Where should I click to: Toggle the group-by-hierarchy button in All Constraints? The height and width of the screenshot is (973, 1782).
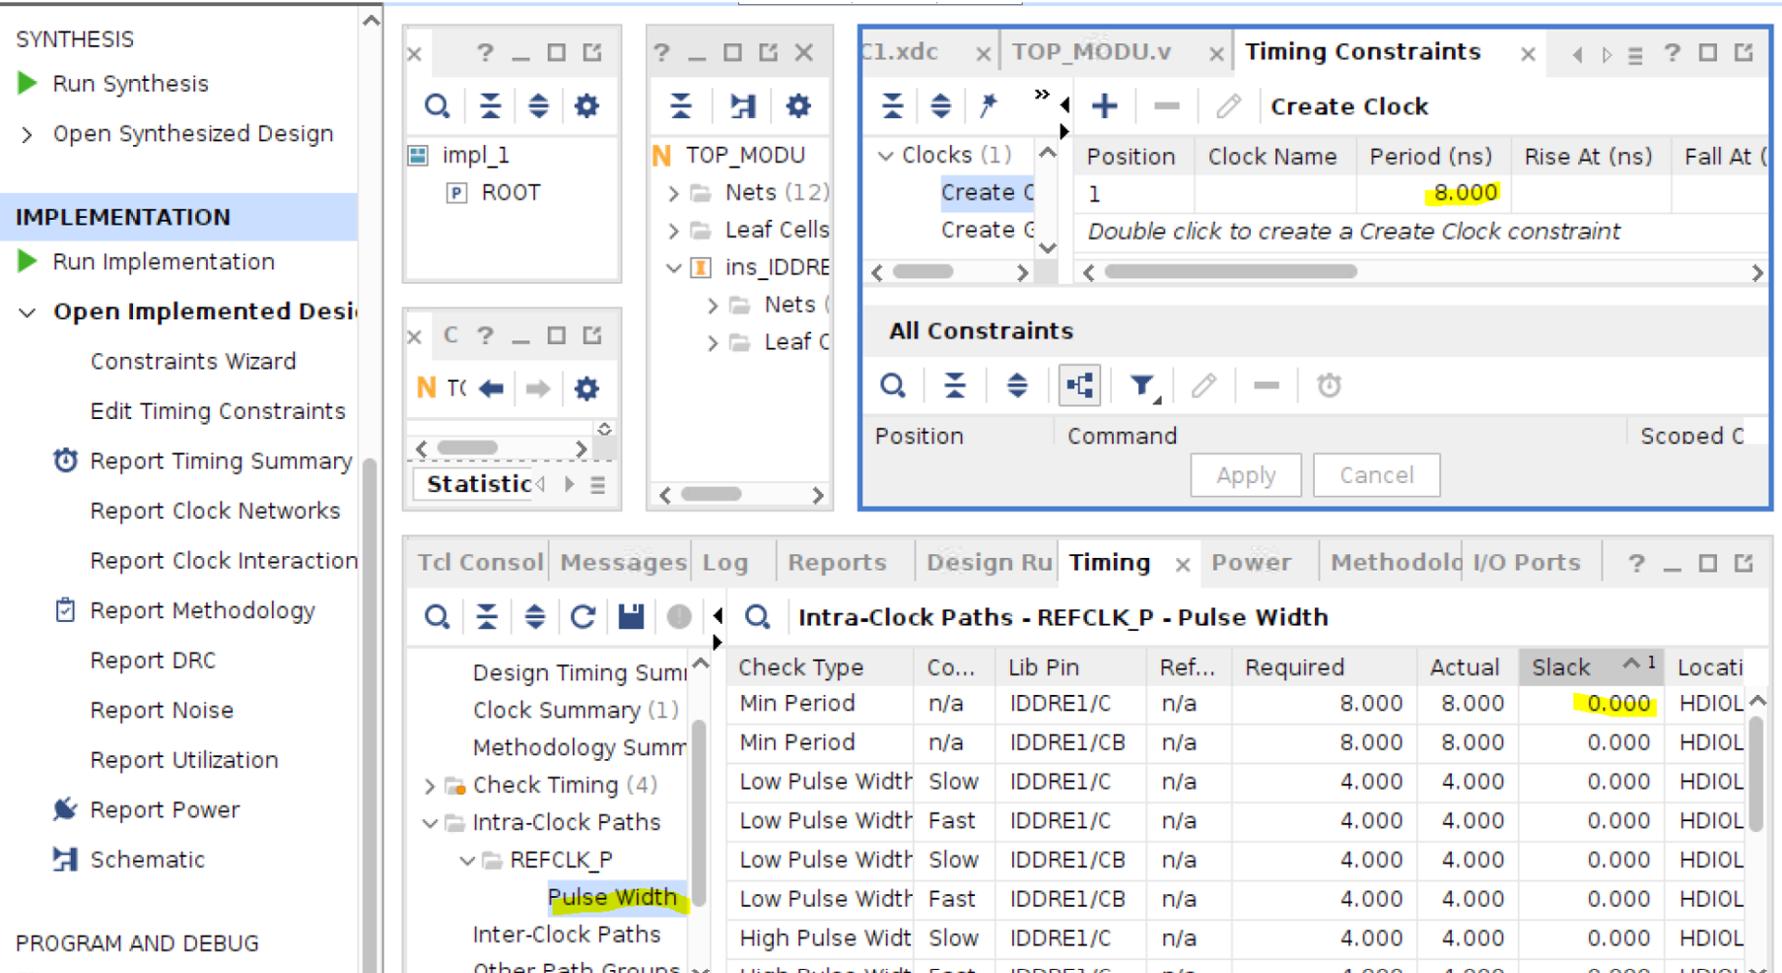1079,385
